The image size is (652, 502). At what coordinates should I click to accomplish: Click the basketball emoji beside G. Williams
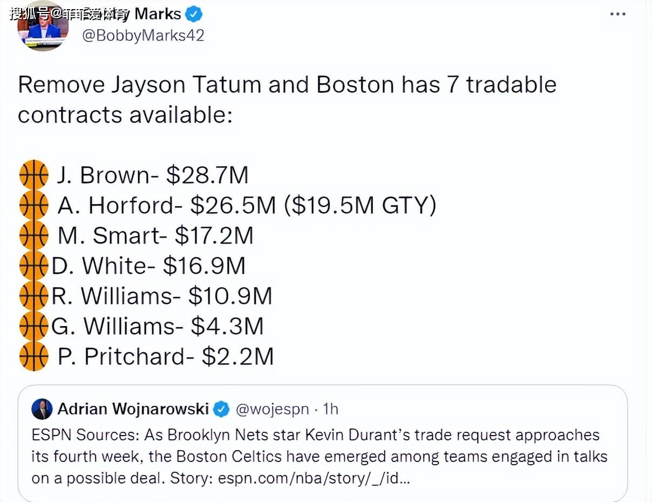[33, 325]
